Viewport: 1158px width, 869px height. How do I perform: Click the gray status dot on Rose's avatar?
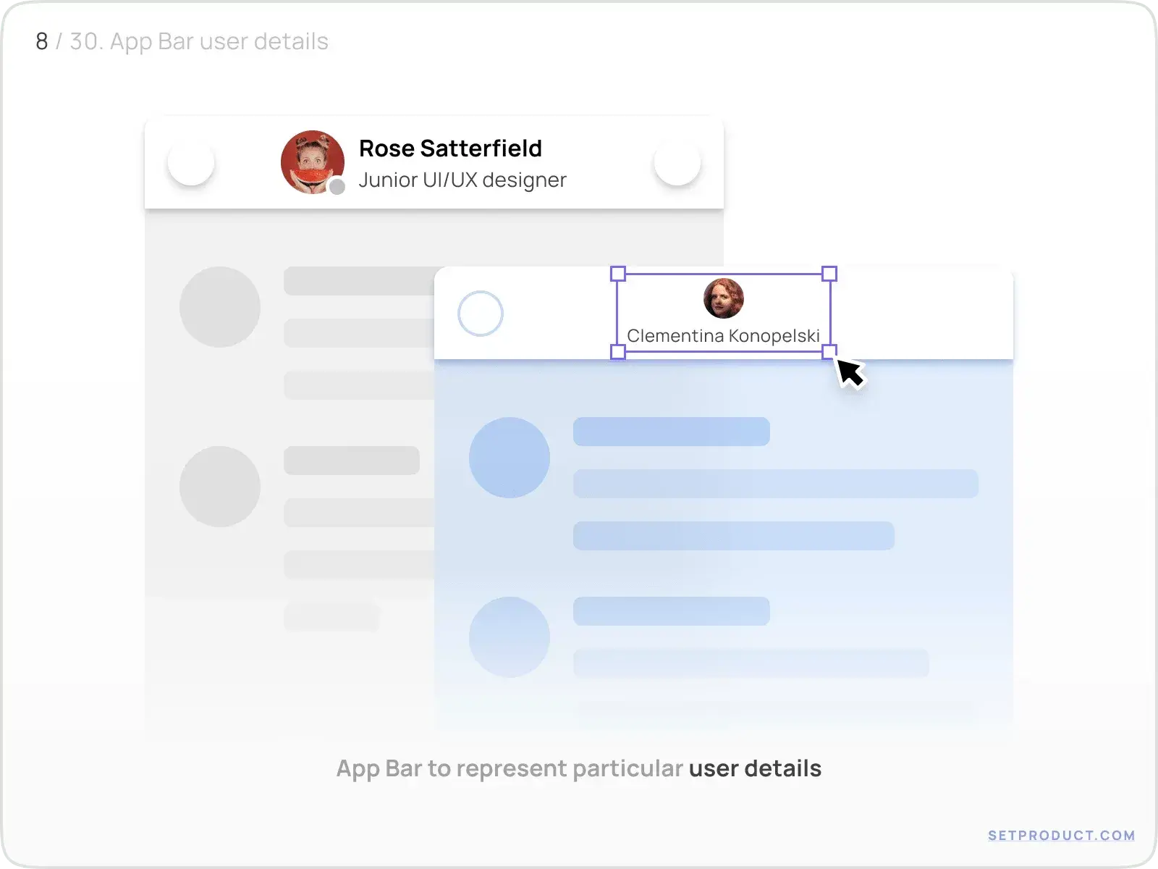(x=337, y=187)
